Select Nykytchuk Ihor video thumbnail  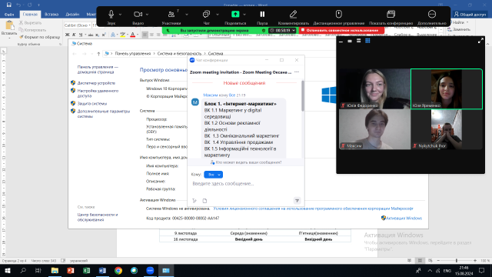[447, 129]
